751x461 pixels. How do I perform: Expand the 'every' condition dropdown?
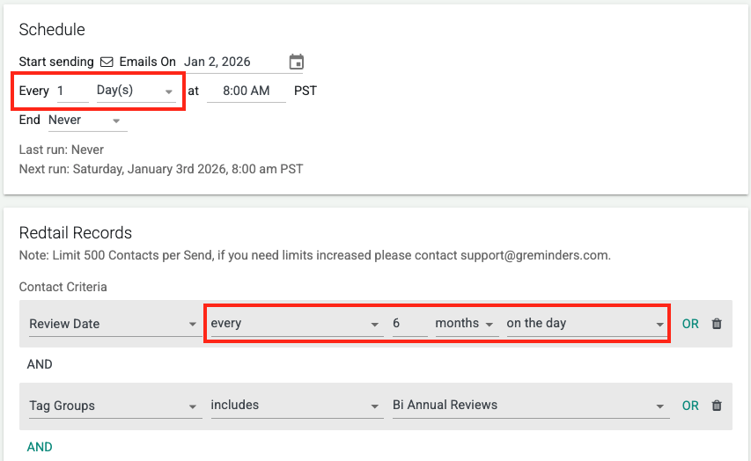[295, 324]
